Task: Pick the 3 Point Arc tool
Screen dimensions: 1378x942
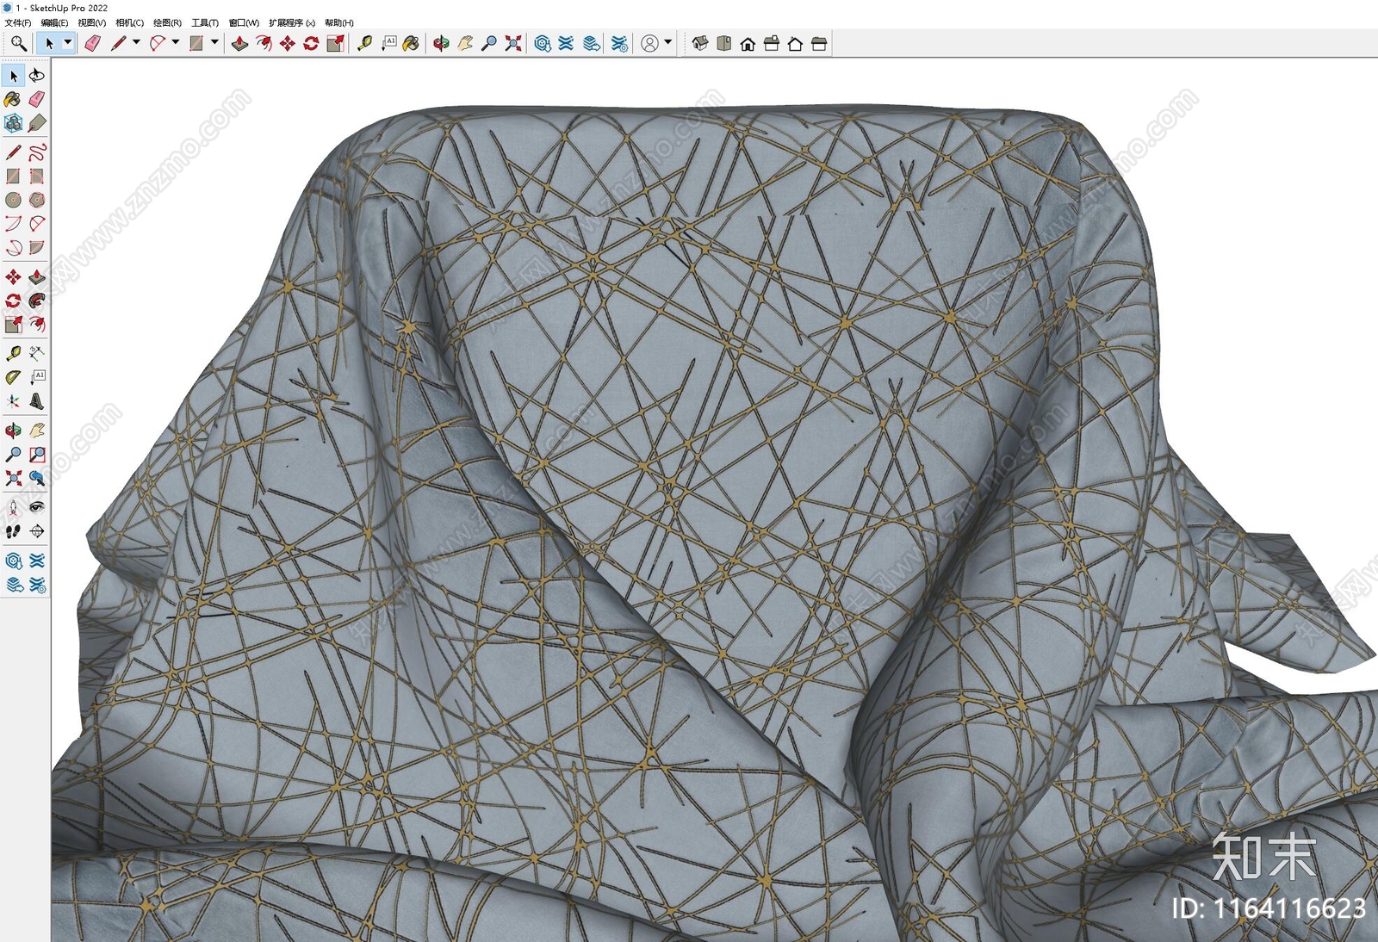Action: click(13, 248)
